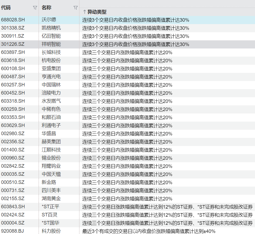Open the filter icon in 名称 column header
Image resolution: width=255 pixels, height=234 pixels.
pos(76,8)
